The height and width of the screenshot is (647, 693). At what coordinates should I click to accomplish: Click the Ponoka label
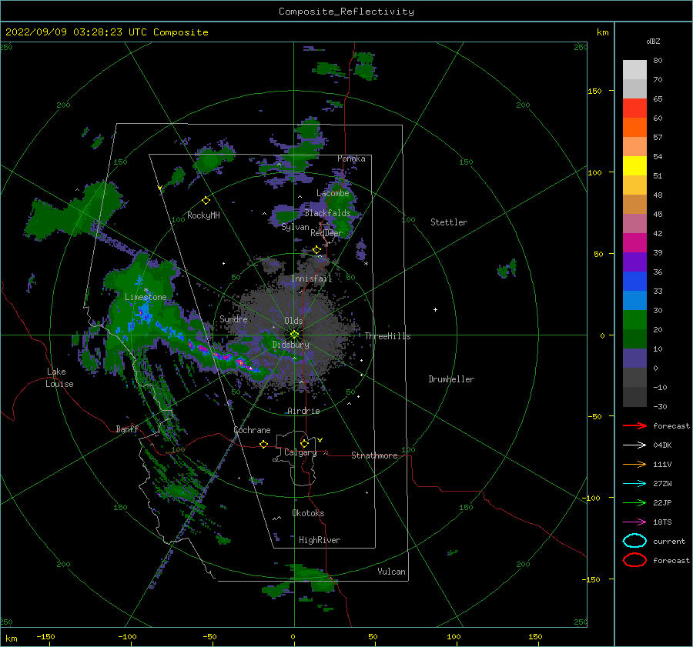[351, 158]
